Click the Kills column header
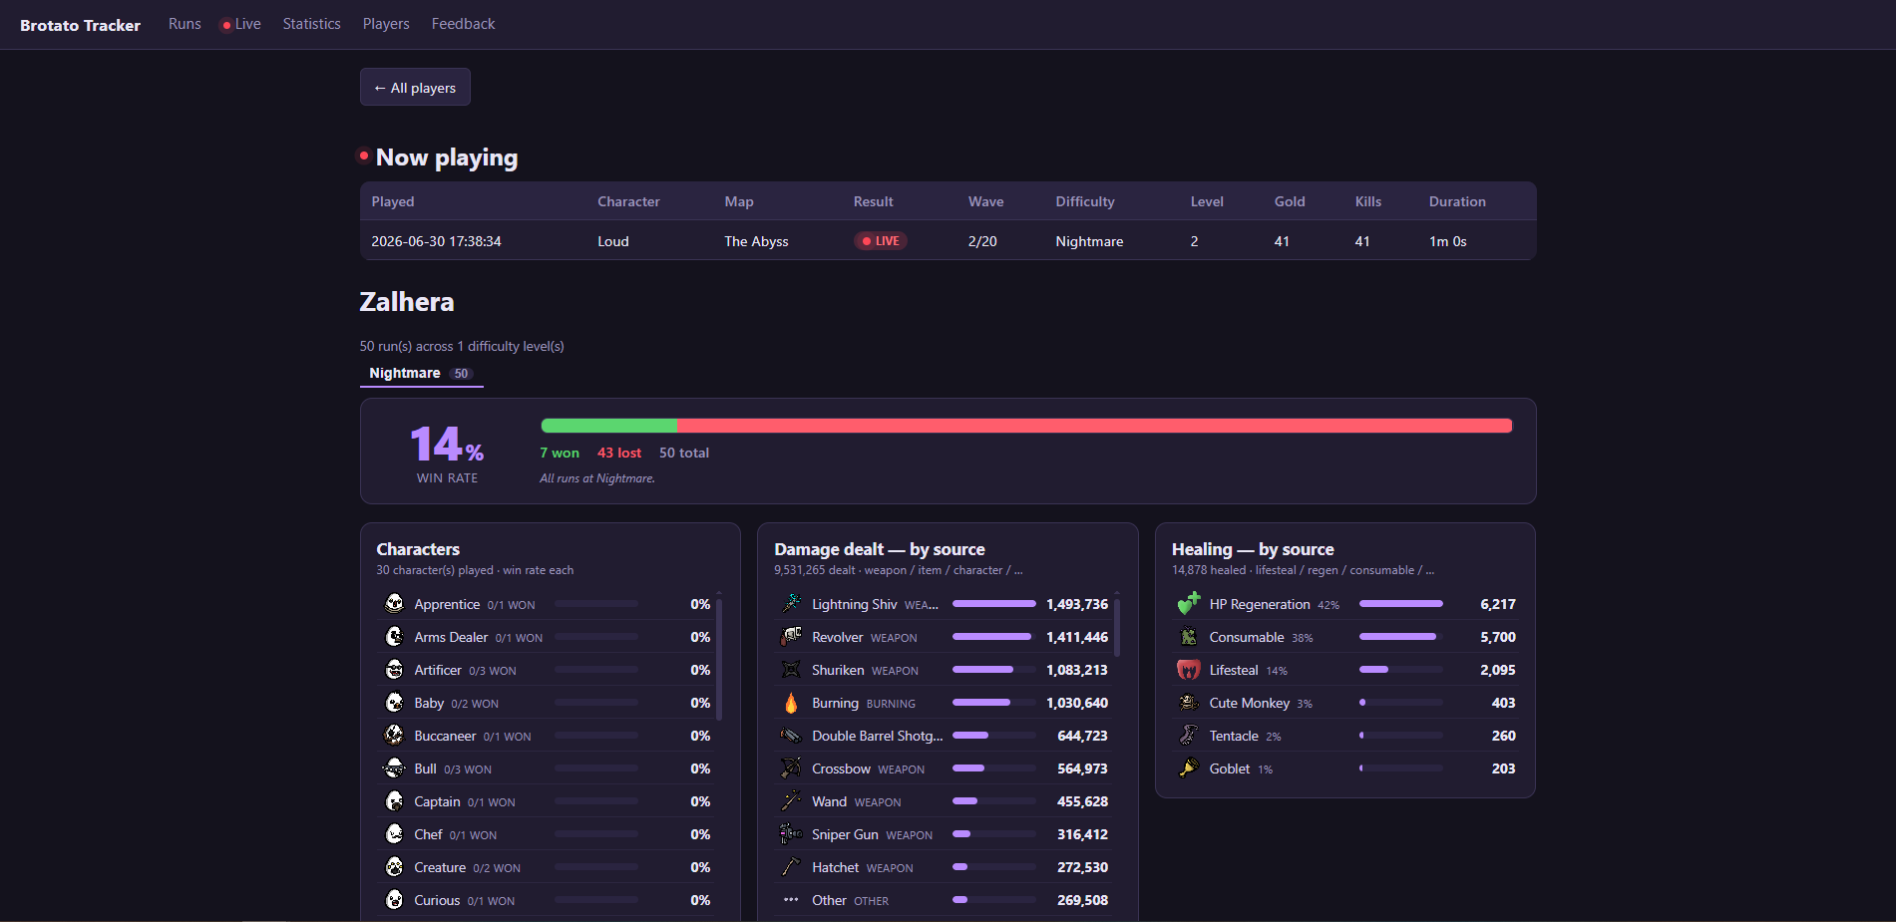The image size is (1896, 922). click(1368, 201)
